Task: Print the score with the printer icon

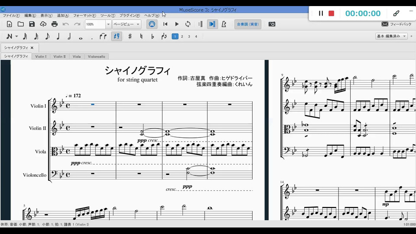Action: point(55,24)
